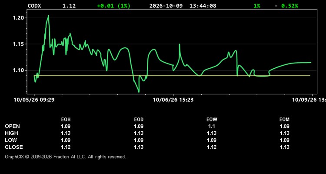Screen dimensions: 326x174
Task: Click the EOW LOW value 1.09
Action: click(212, 140)
